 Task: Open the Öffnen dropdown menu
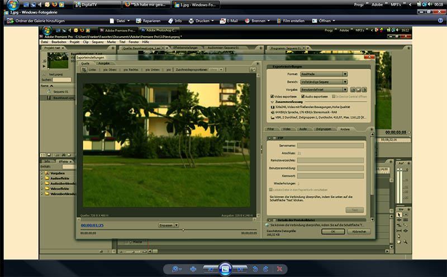[324, 21]
